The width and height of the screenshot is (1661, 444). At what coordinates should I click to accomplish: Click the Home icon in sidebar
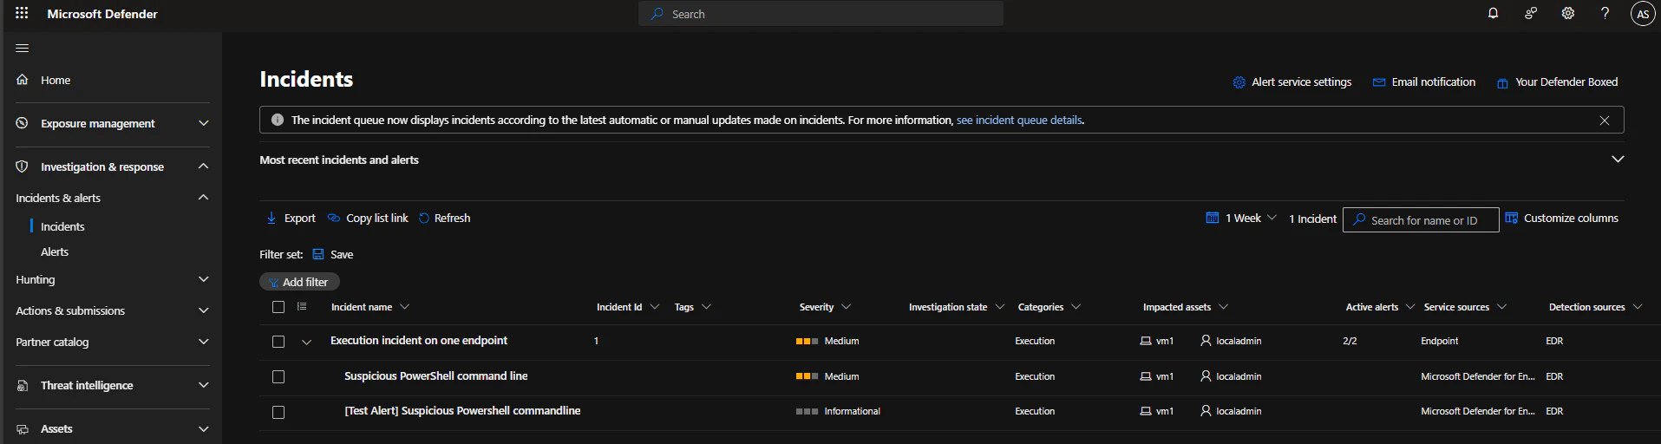click(23, 80)
